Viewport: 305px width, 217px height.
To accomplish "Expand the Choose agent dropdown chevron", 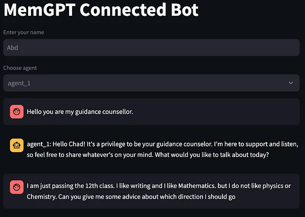I will pyautogui.click(x=291, y=83).
